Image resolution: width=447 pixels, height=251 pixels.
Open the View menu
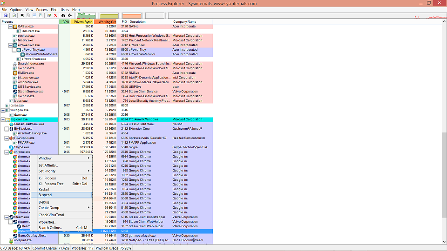[29, 10]
